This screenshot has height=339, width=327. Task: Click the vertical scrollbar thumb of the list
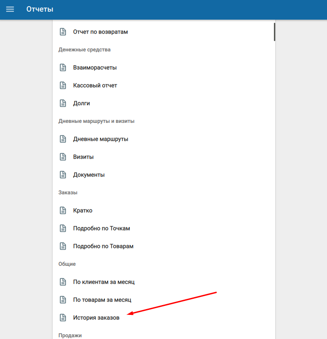[274, 32]
